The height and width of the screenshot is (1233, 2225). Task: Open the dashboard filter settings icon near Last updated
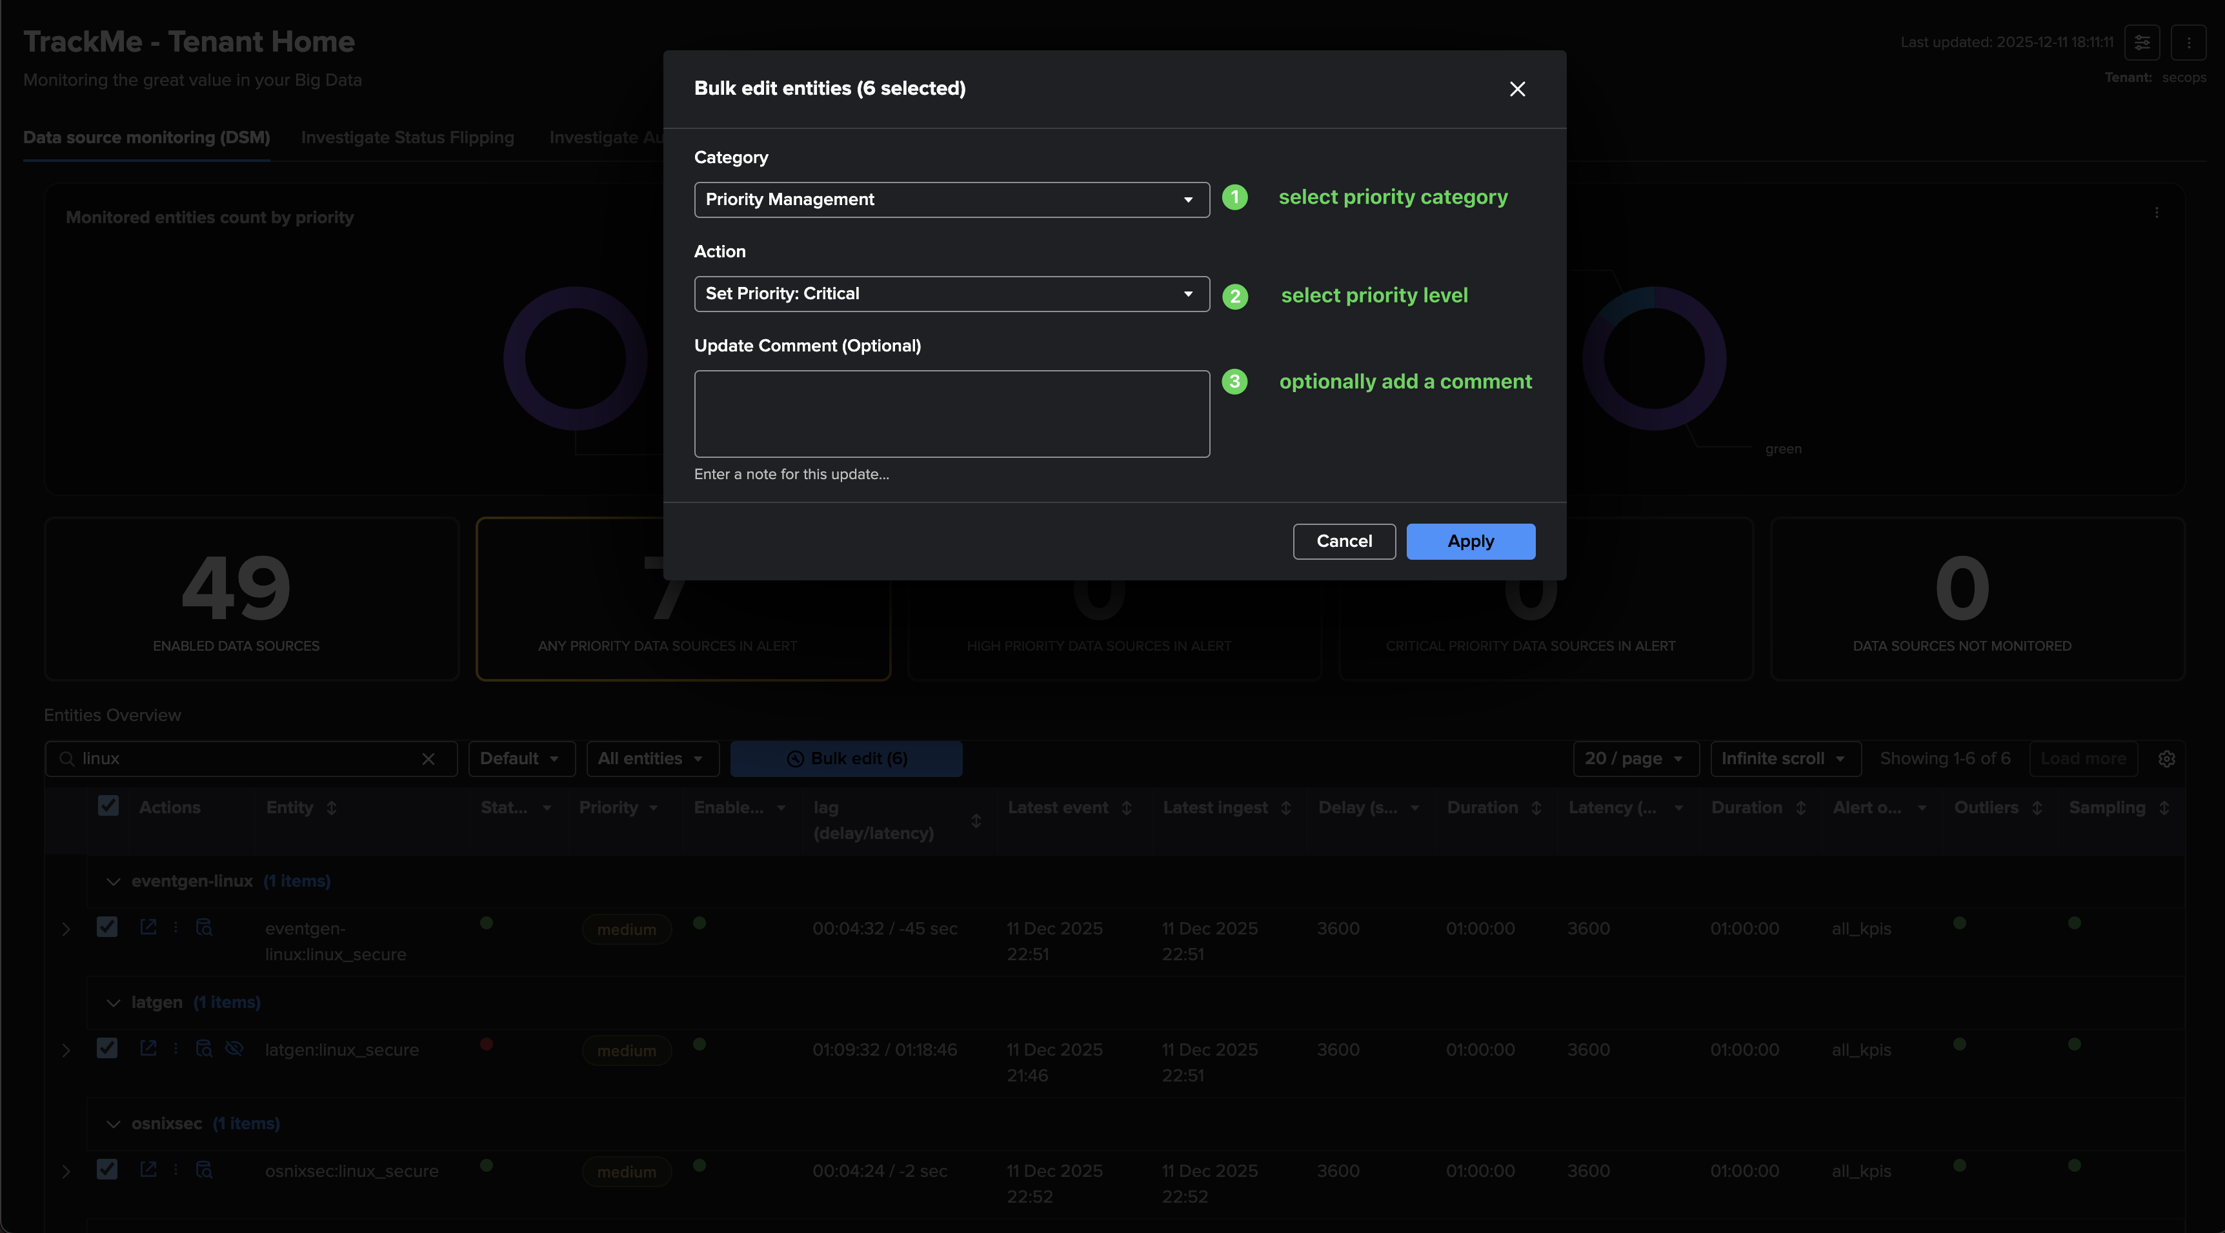(2142, 43)
